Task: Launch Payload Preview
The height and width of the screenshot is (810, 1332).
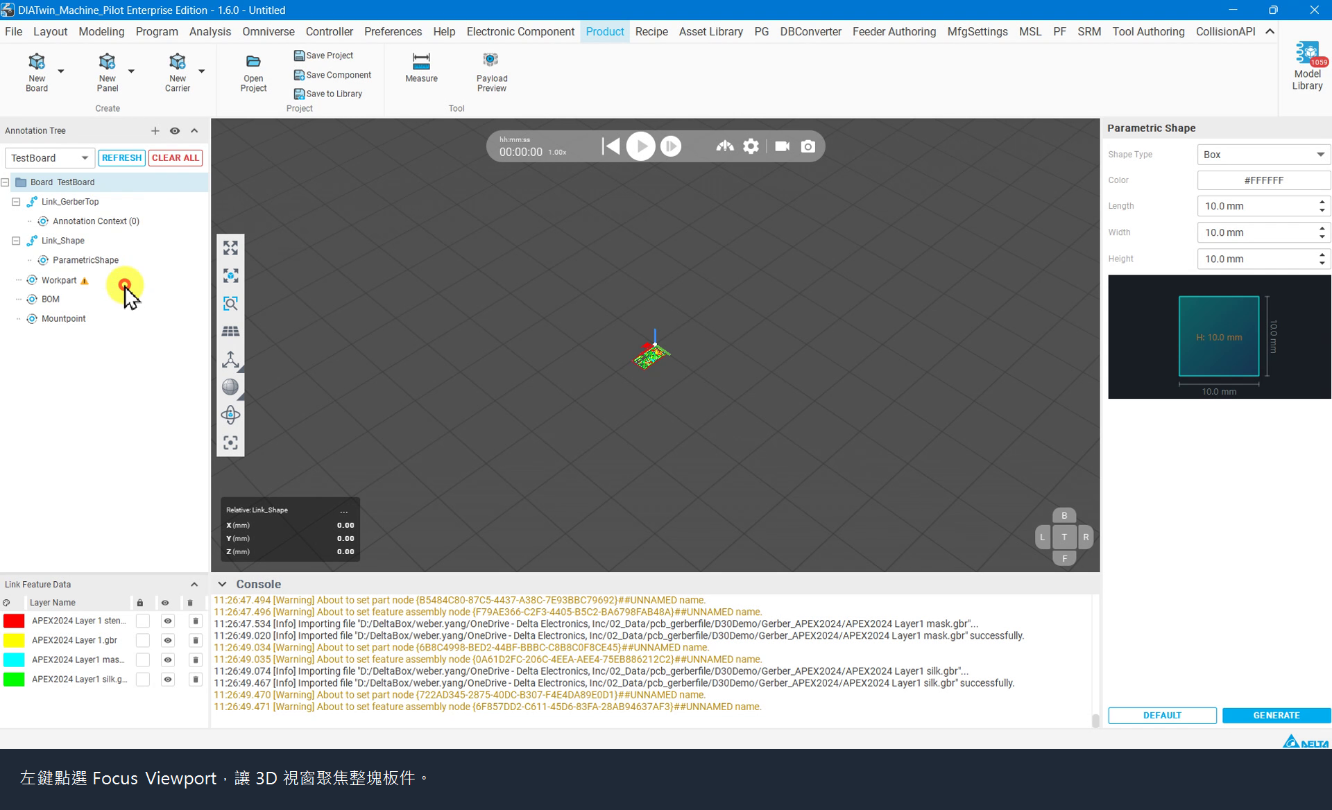Action: [491, 72]
